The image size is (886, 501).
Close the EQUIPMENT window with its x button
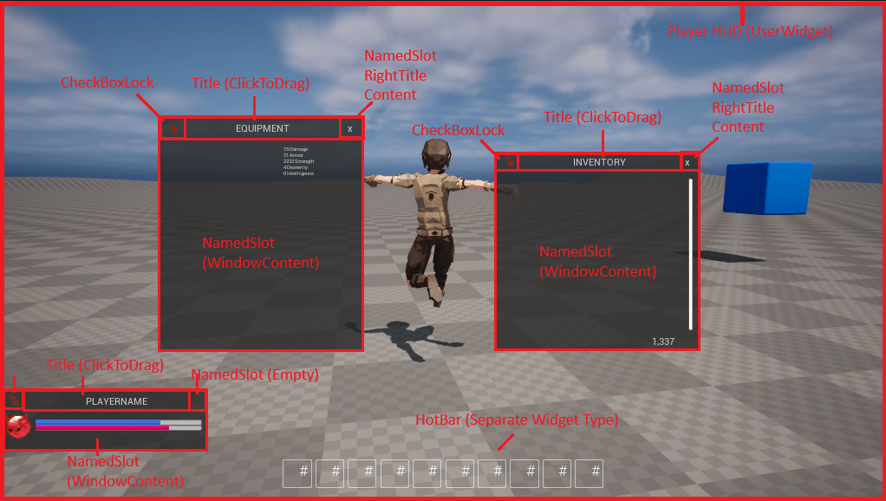350,127
